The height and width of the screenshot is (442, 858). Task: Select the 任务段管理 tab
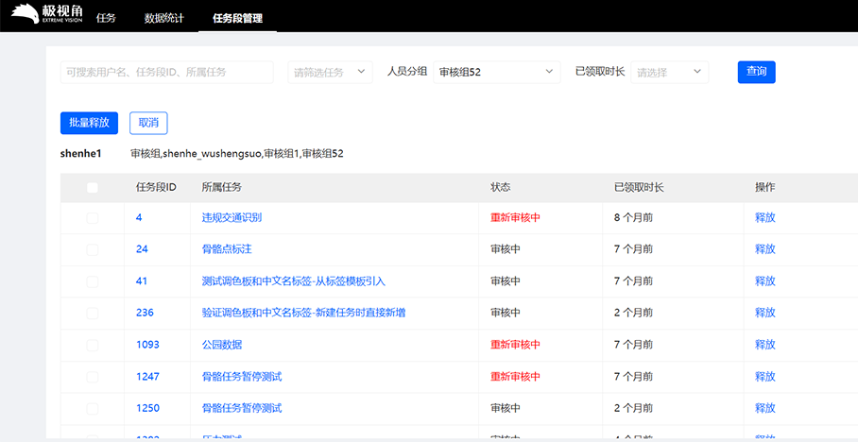[237, 18]
